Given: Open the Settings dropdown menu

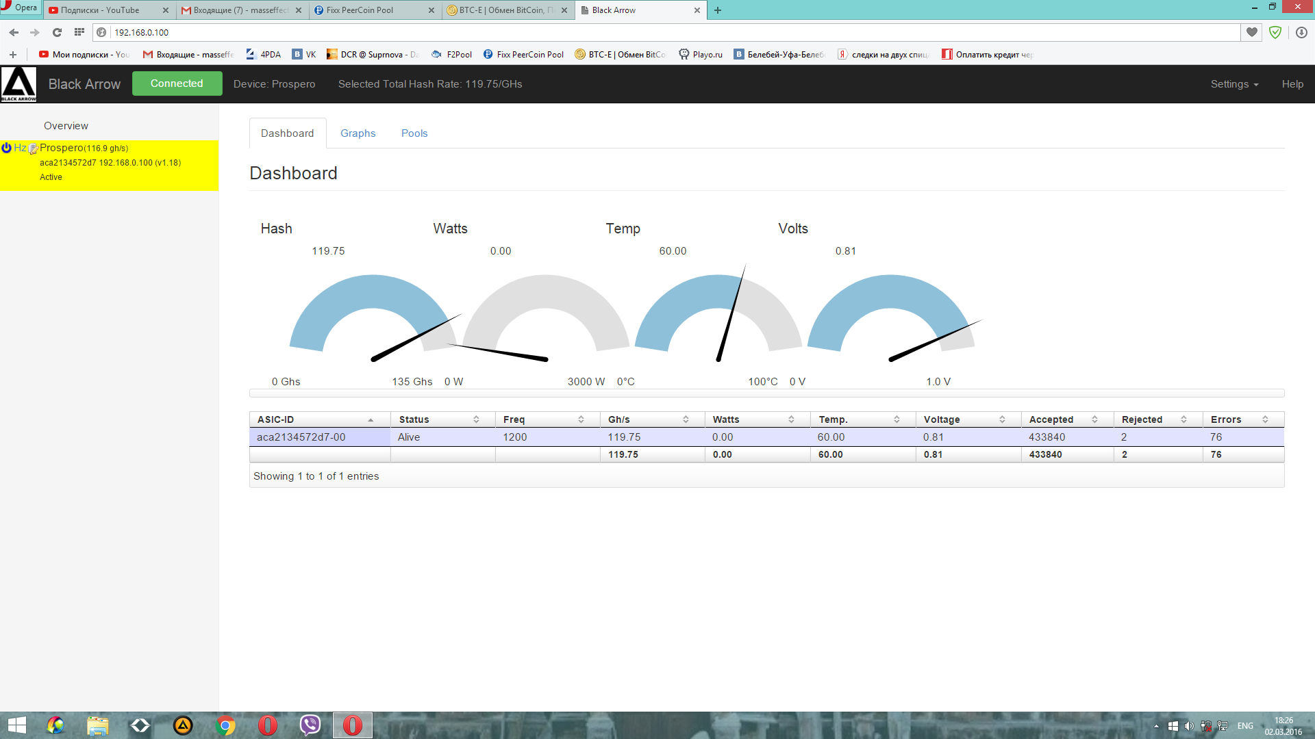Looking at the screenshot, I should click(1234, 84).
